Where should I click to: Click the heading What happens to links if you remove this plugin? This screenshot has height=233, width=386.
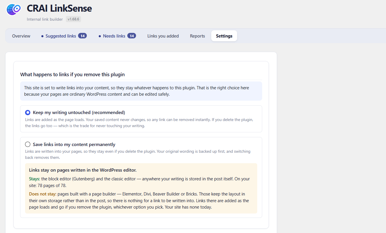pyautogui.click(x=73, y=74)
